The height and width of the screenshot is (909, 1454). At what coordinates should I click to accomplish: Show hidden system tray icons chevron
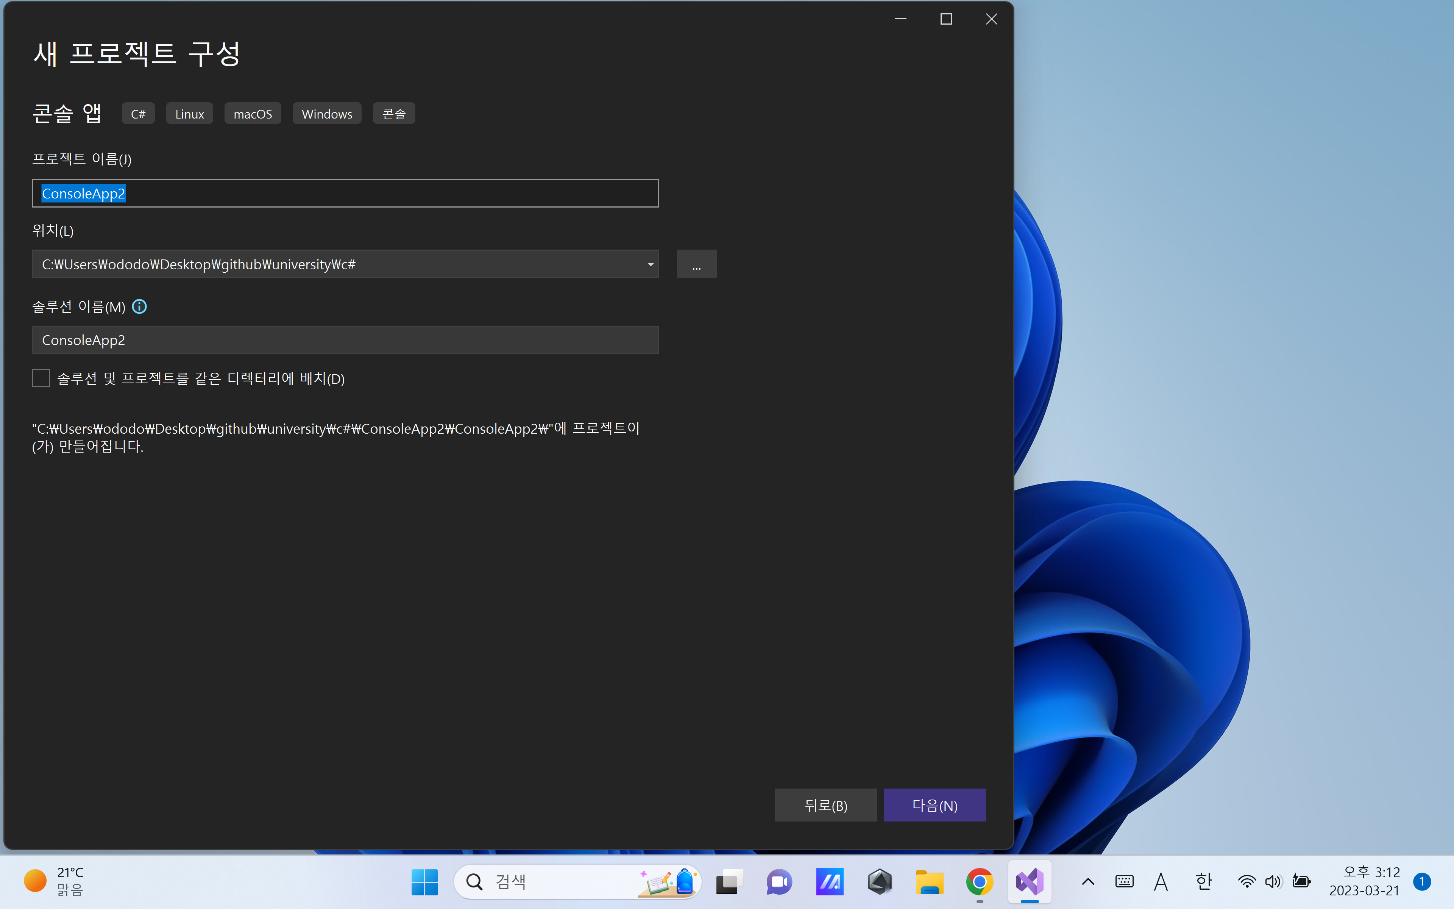[x=1088, y=881]
